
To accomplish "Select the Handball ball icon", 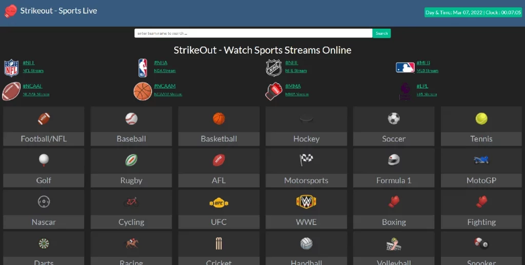I will 307,244.
